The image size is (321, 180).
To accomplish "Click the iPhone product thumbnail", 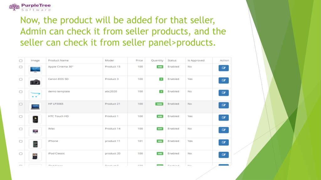I will tap(35, 144).
